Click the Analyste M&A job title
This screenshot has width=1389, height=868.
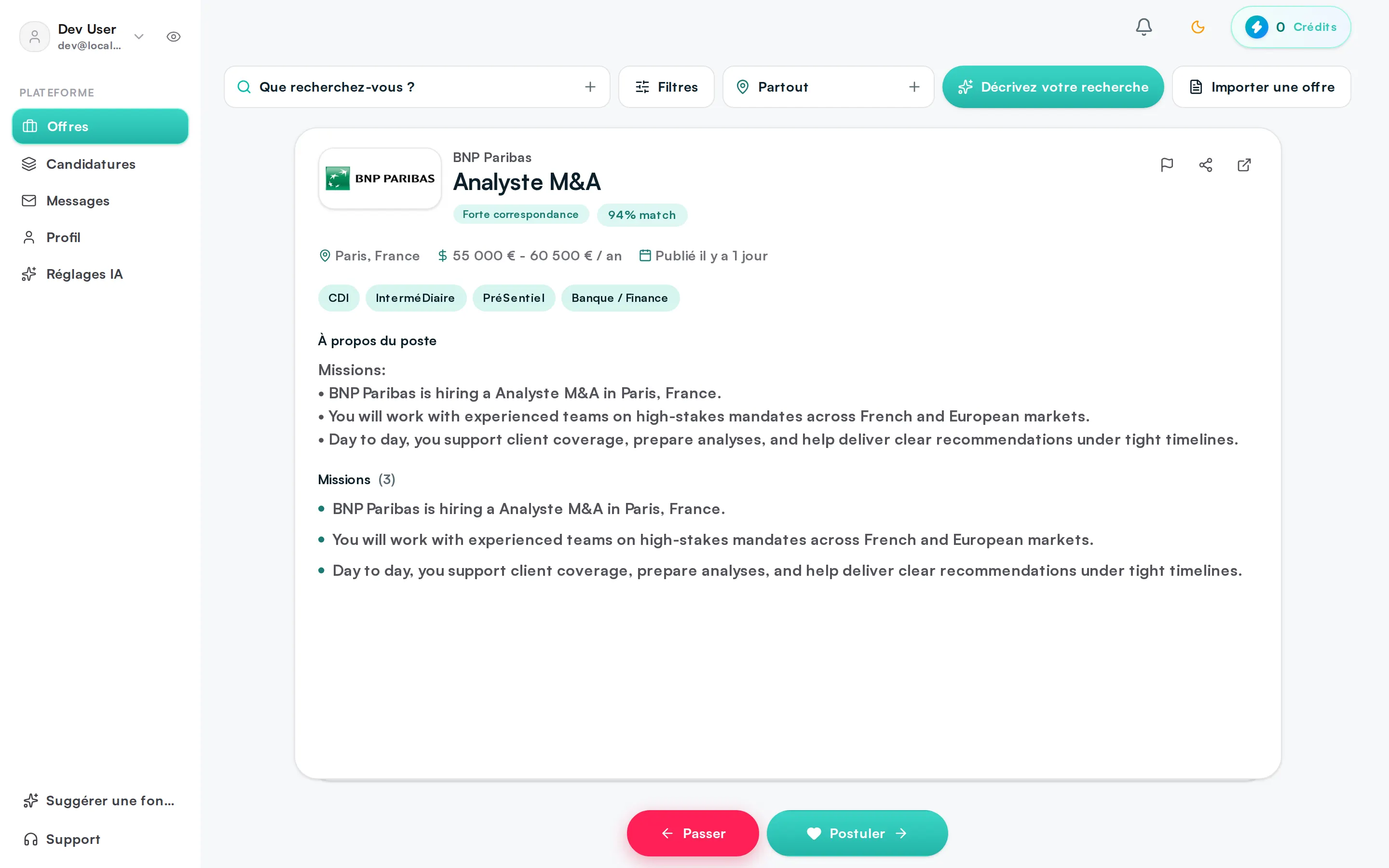click(x=526, y=183)
